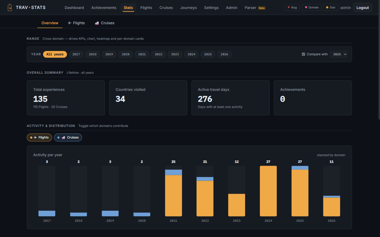This screenshot has width=380, height=237.
Task: Open Flights in top navigation
Action: pos(146,8)
